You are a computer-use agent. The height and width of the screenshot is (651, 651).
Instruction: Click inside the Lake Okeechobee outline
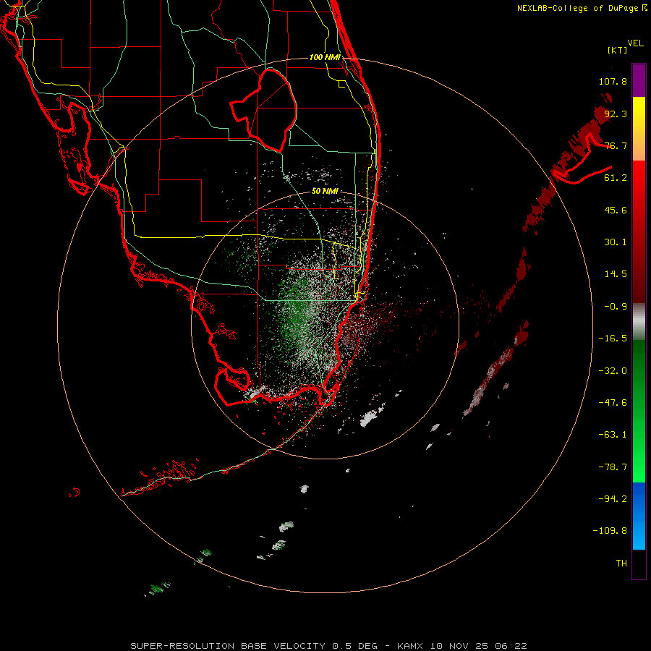coord(272,110)
